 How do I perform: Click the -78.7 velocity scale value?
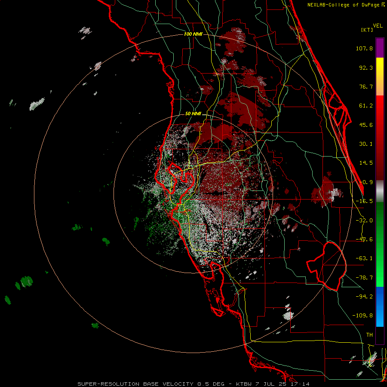coord(364,278)
